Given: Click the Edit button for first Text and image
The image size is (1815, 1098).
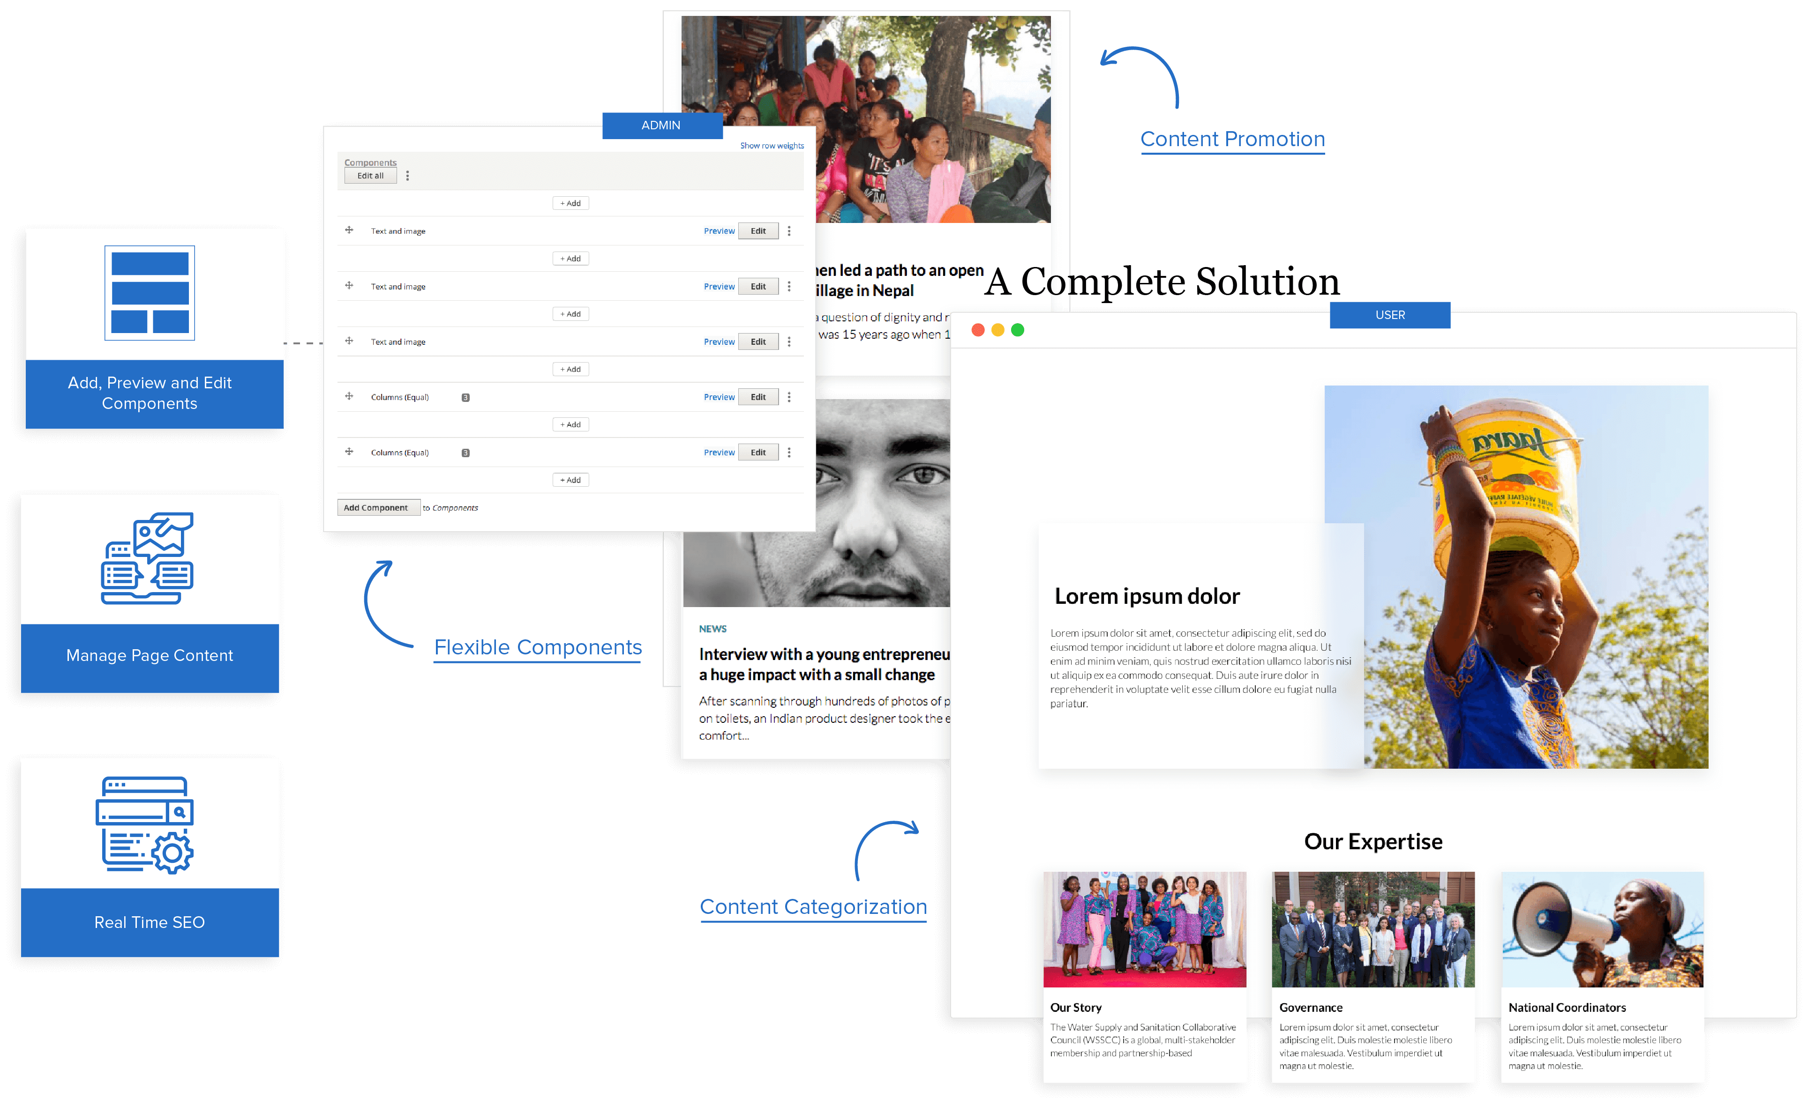Looking at the screenshot, I should pyautogui.click(x=757, y=230).
